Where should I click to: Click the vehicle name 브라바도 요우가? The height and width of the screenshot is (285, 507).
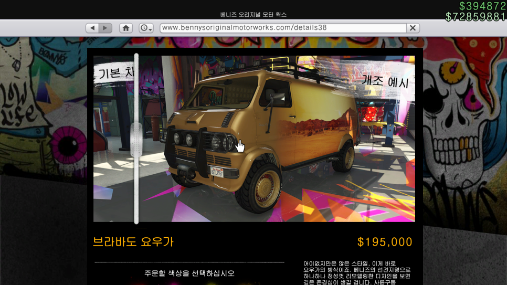tap(133, 241)
